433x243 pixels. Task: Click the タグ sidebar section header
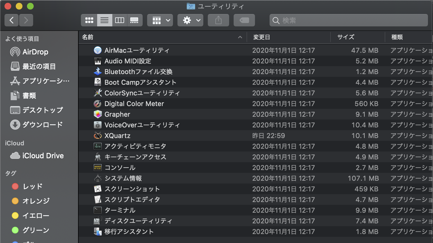(11, 173)
